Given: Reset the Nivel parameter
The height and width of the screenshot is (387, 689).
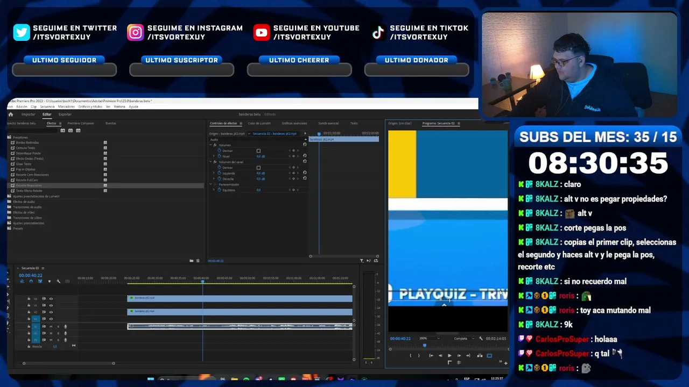Looking at the screenshot, I should point(305,156).
